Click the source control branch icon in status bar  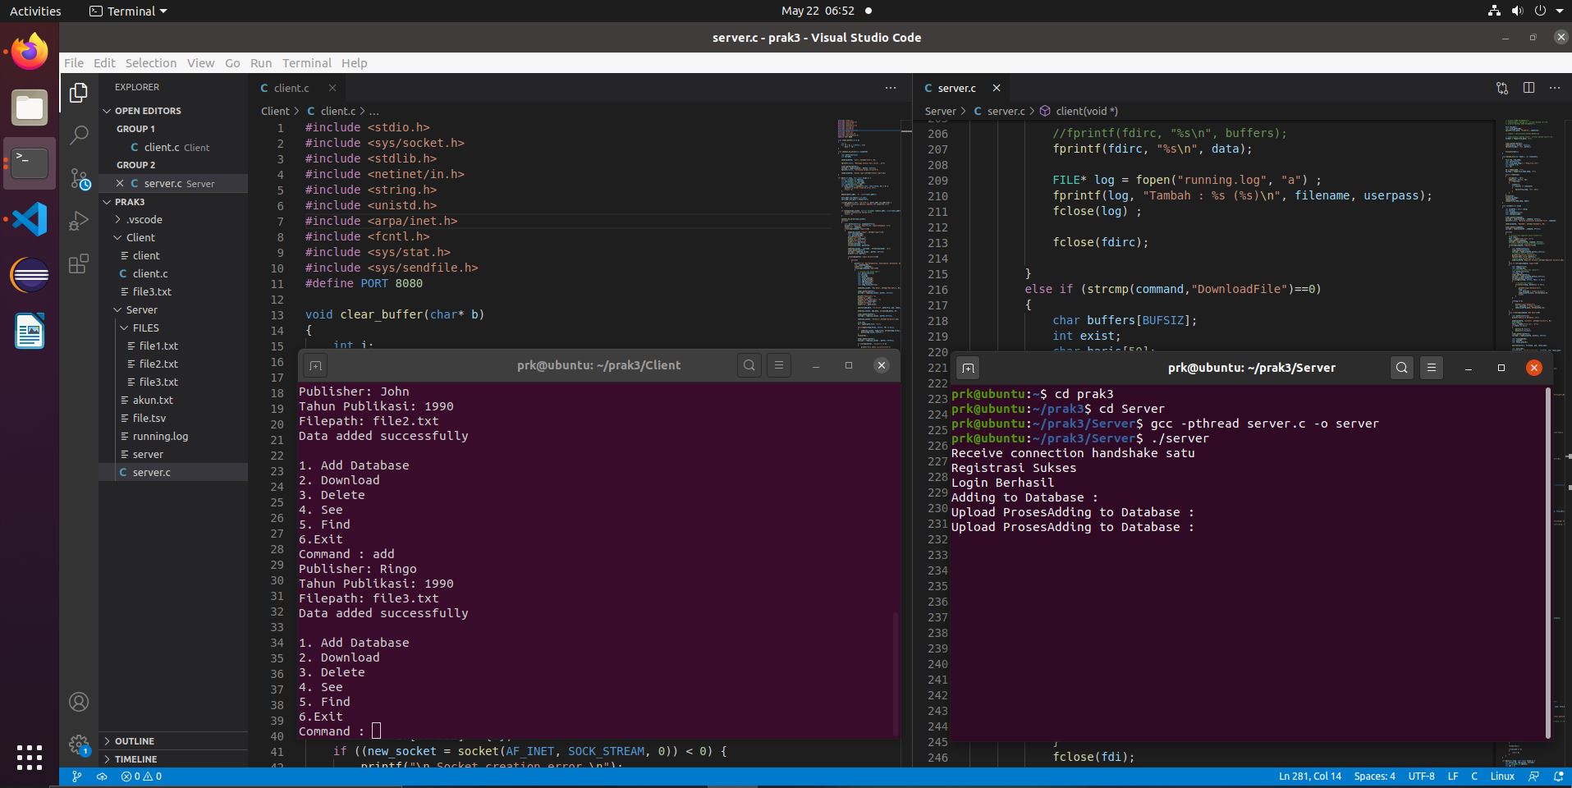coord(77,776)
